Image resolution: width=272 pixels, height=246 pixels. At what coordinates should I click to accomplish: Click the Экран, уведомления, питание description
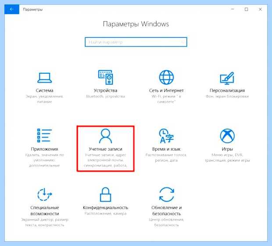[x=45, y=99]
